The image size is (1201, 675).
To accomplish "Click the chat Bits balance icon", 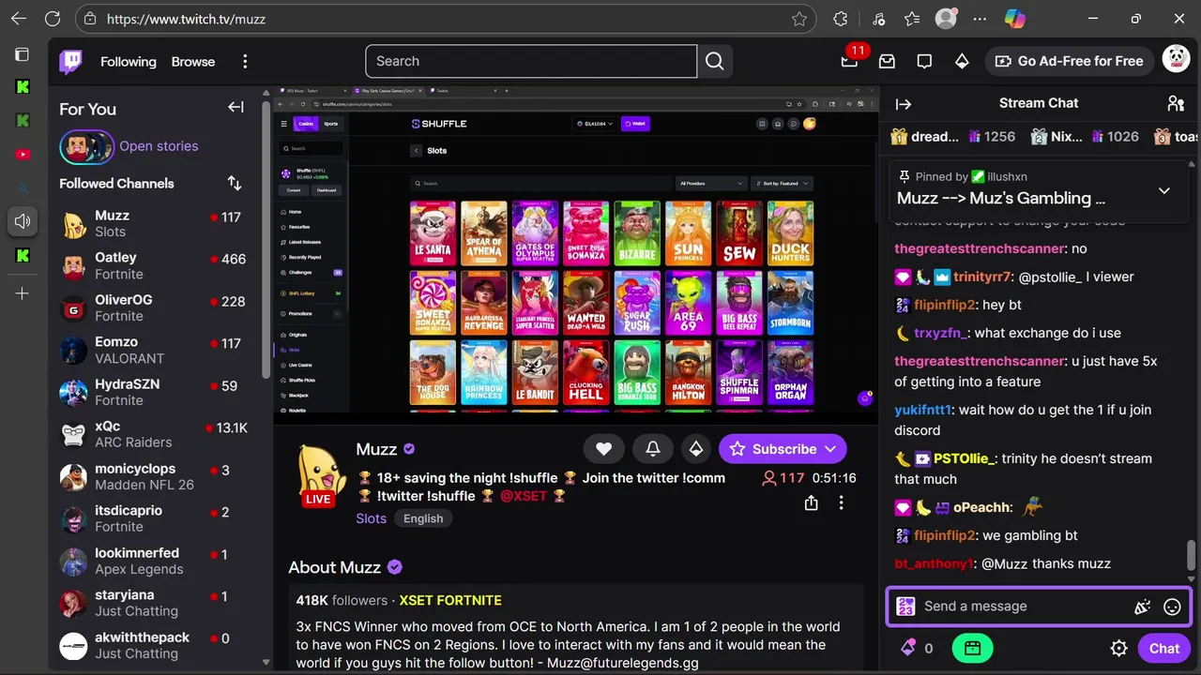I will pos(908,648).
